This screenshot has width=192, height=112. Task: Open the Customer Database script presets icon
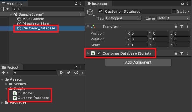click(x=182, y=53)
